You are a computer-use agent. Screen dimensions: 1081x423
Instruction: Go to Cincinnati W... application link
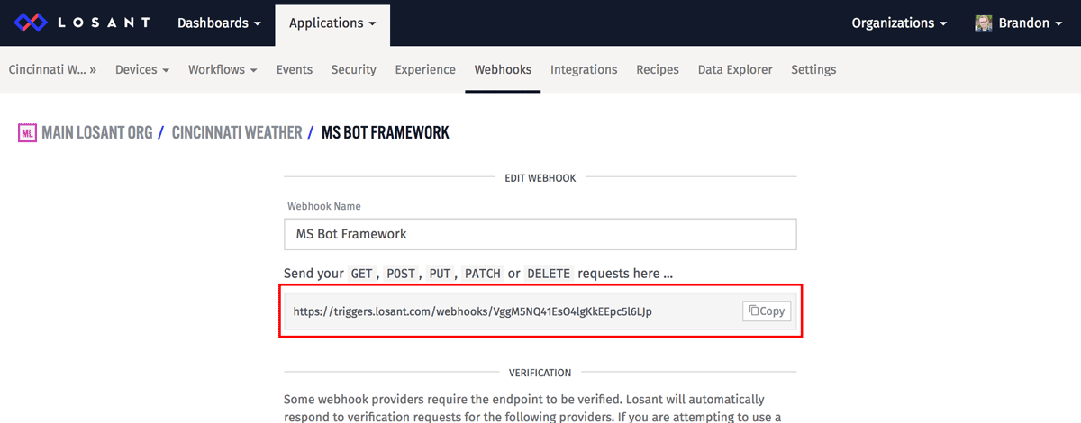click(x=52, y=69)
